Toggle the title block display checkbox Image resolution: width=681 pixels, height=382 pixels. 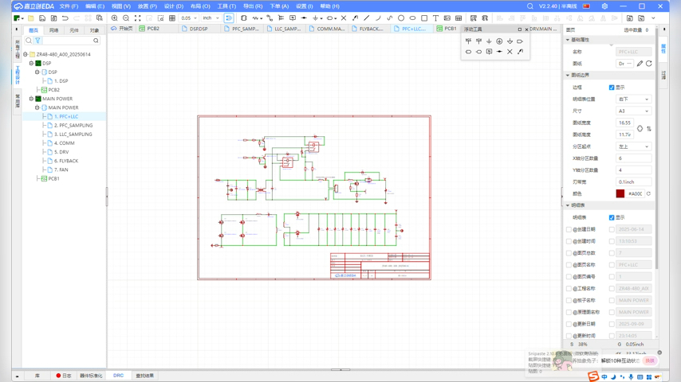click(x=612, y=217)
